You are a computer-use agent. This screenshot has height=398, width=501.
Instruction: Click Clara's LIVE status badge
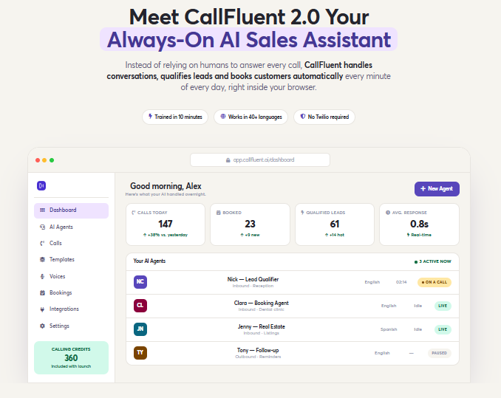tap(443, 306)
